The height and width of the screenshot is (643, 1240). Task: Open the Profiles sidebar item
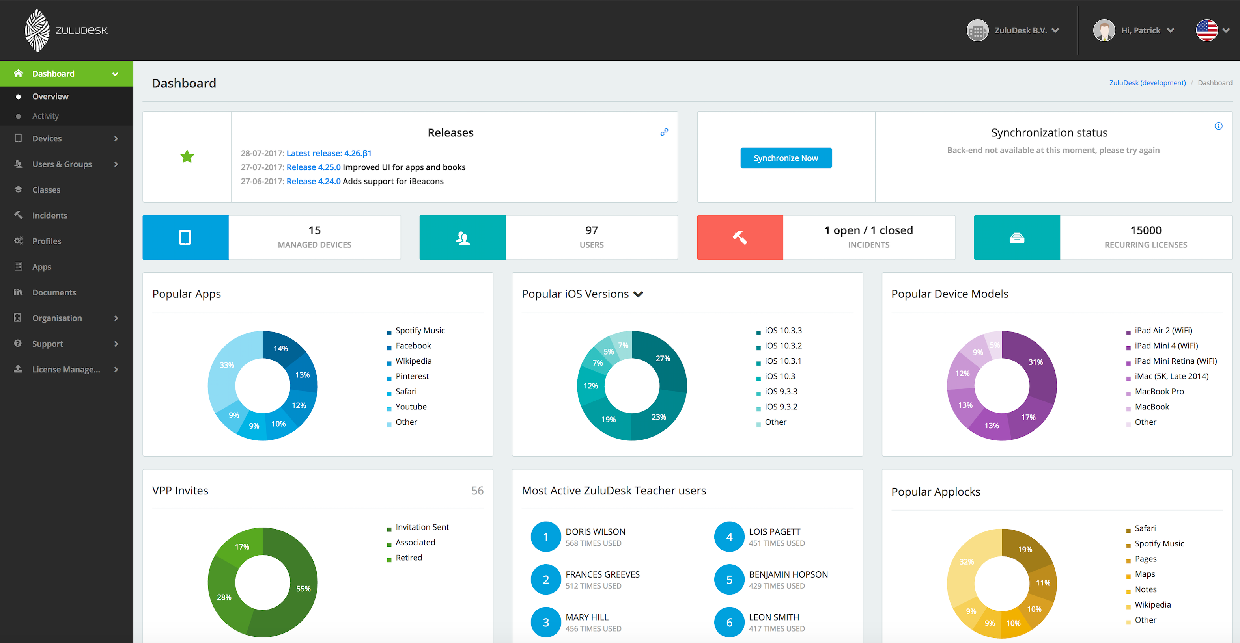46,241
